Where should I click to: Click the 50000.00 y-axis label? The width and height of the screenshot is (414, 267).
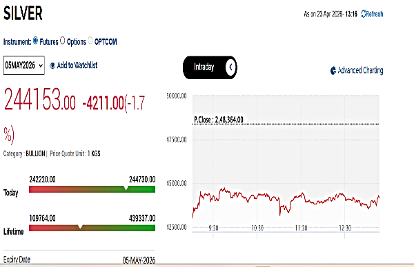coord(177,96)
